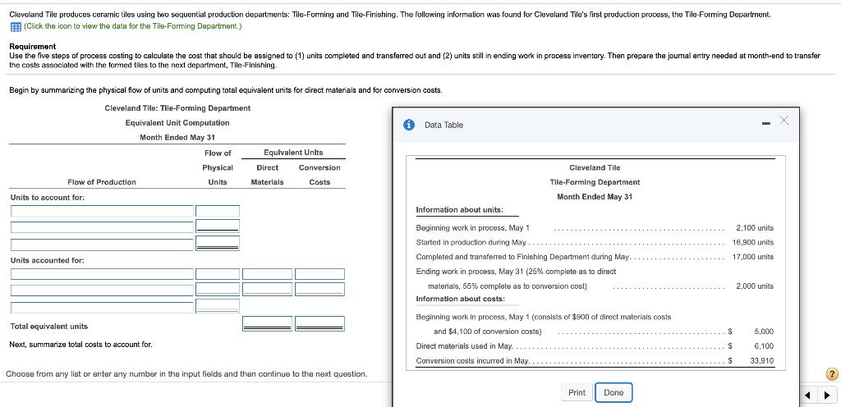Click the Print button
841x407 pixels.
click(577, 392)
